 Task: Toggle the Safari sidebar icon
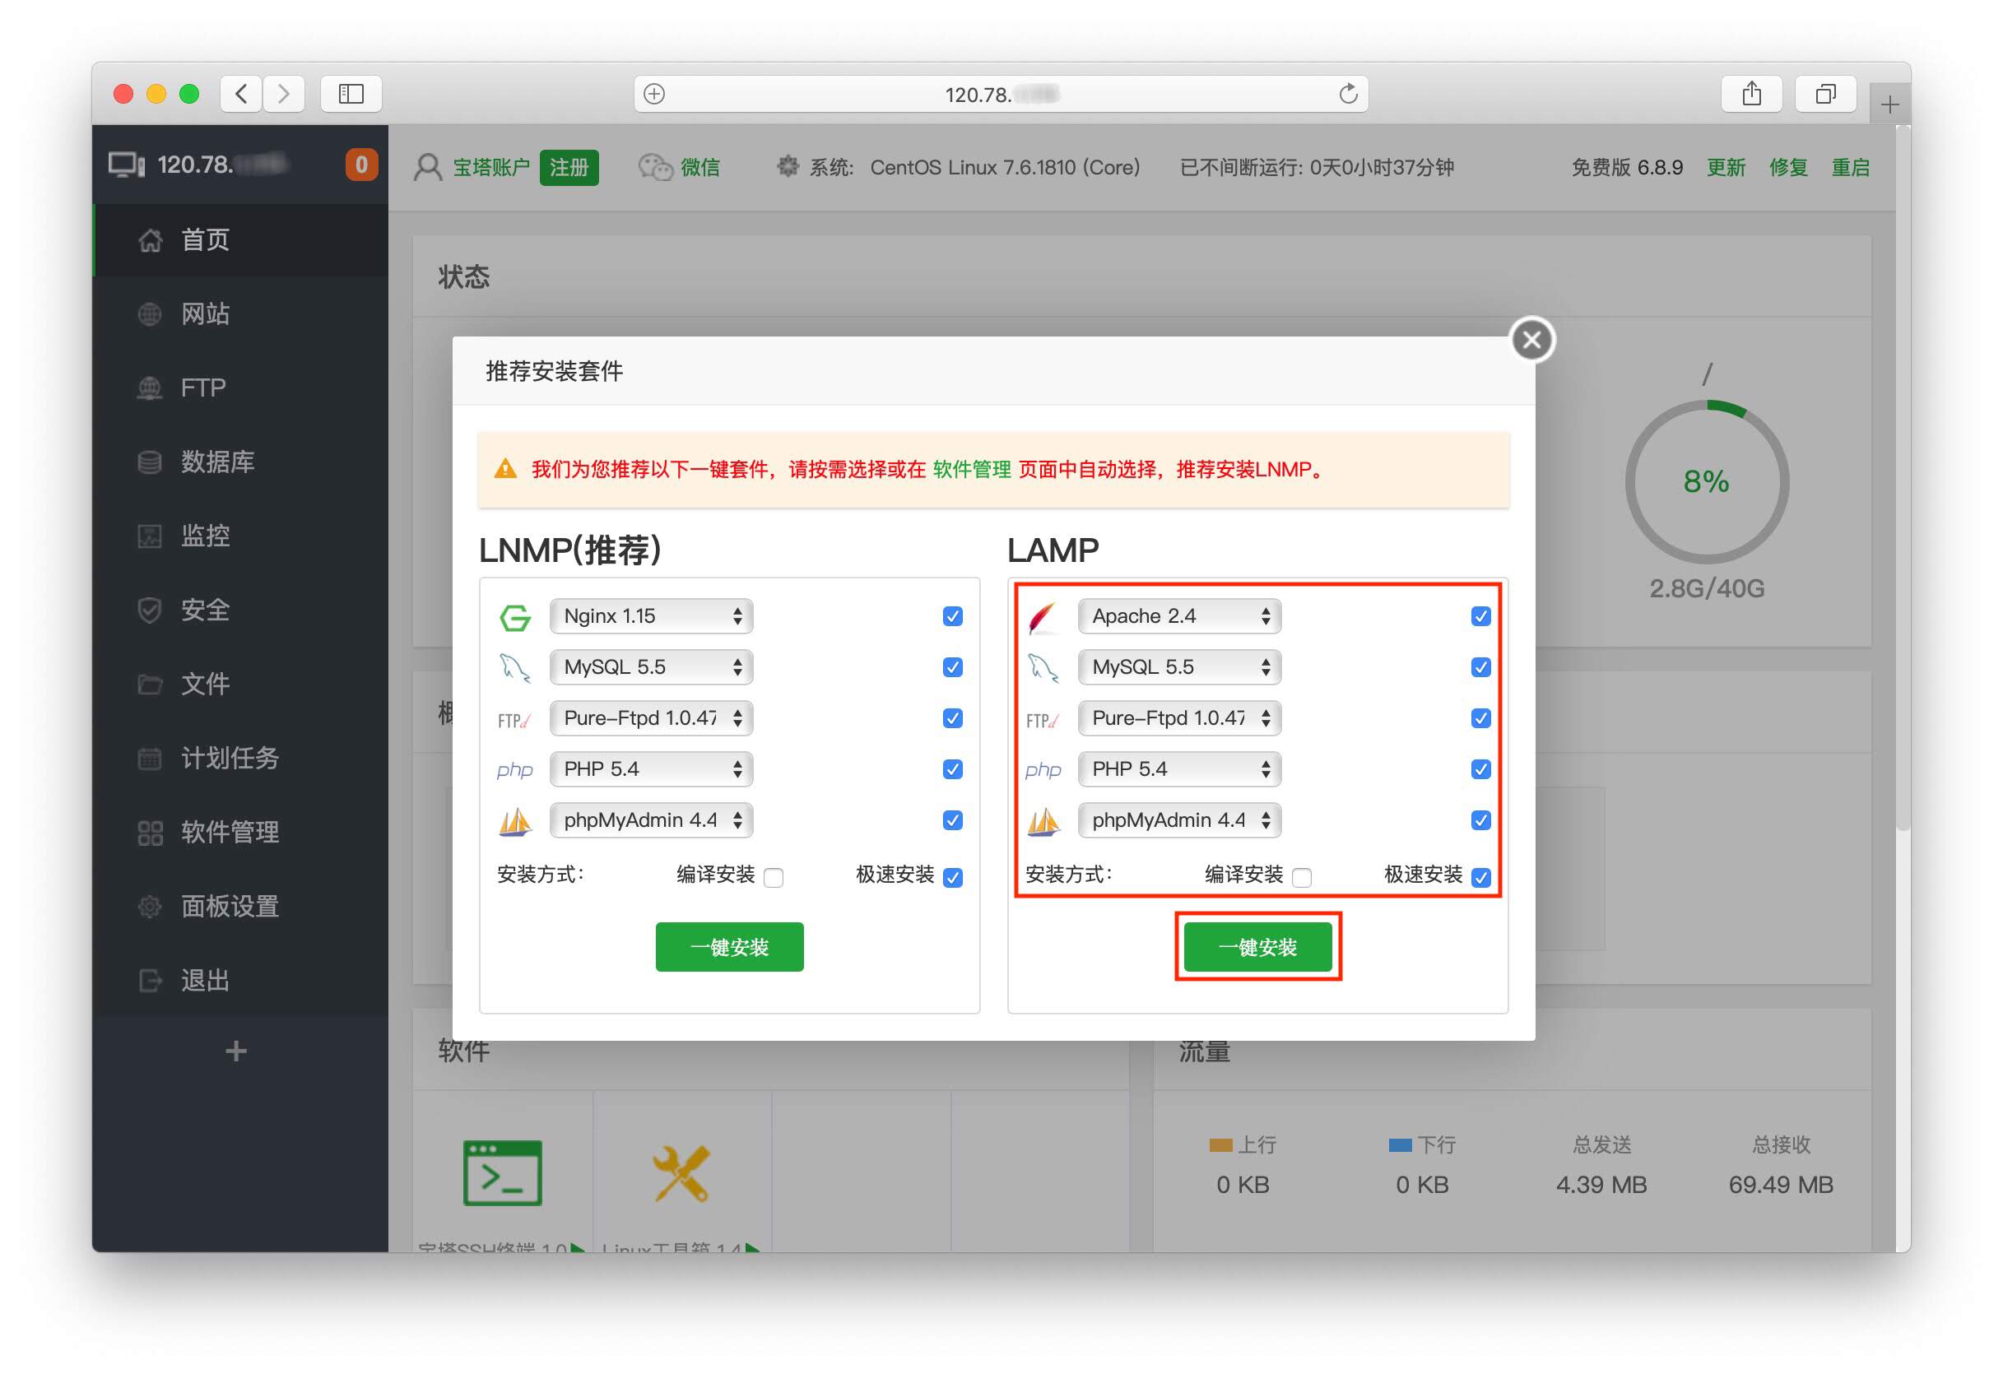coord(351,94)
